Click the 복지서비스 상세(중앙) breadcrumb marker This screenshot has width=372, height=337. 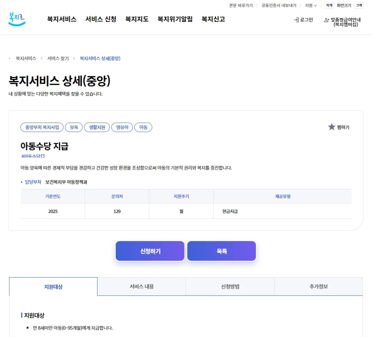coord(100,58)
